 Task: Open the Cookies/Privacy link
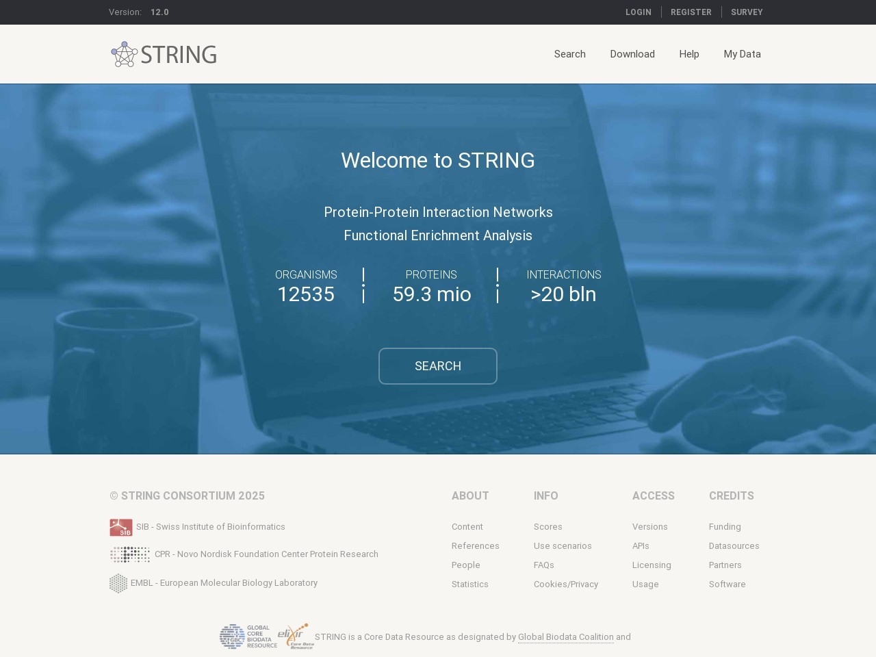click(566, 584)
